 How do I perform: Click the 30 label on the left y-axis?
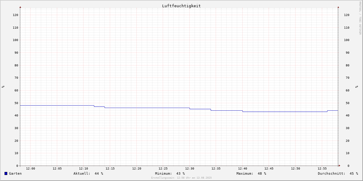click(17, 128)
